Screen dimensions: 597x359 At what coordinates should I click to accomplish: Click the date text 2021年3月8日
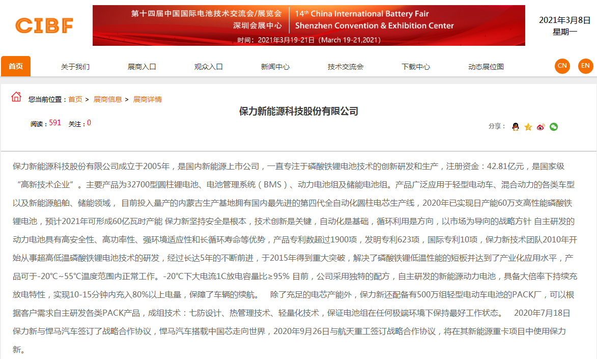click(x=564, y=20)
